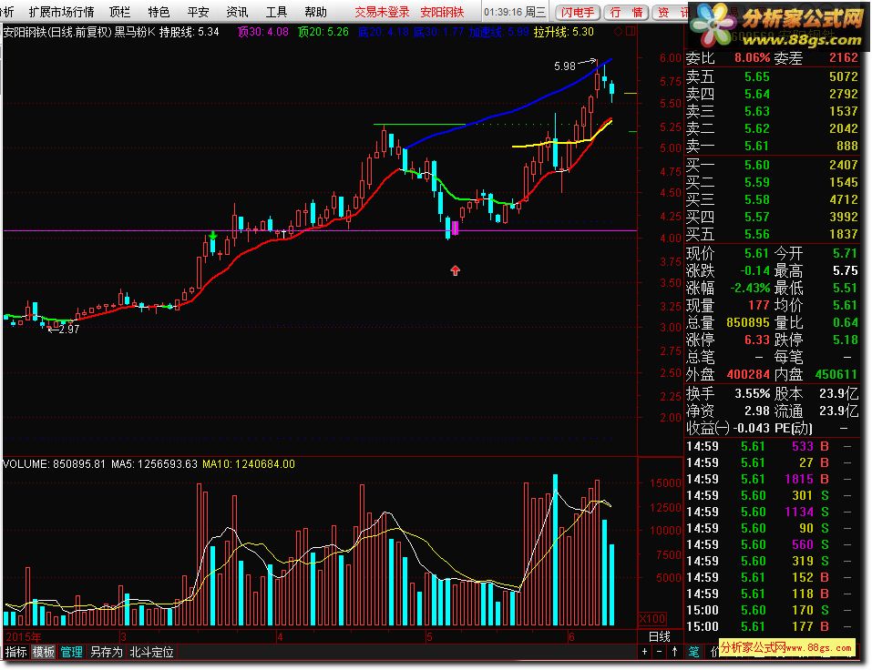
Task: Click the 换手 3.55% value
Action: [x=753, y=394]
